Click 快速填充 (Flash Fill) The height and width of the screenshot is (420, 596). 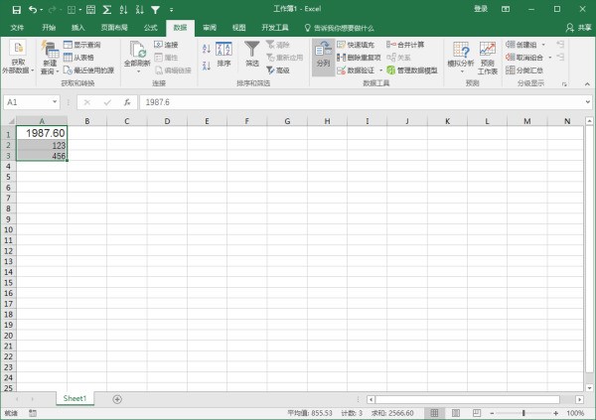click(360, 45)
